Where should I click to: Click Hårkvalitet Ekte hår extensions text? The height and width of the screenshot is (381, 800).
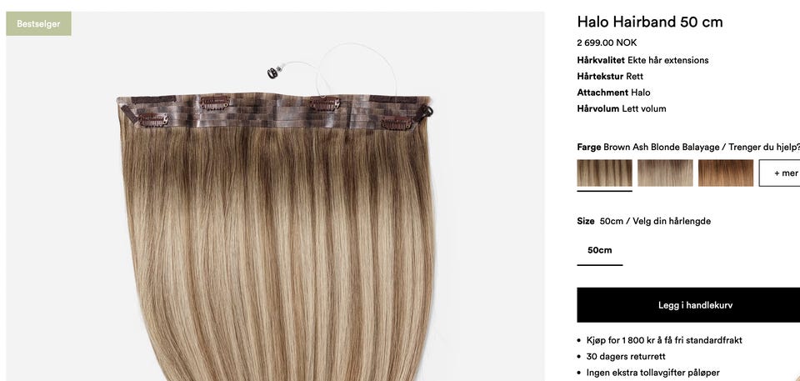tap(642, 60)
